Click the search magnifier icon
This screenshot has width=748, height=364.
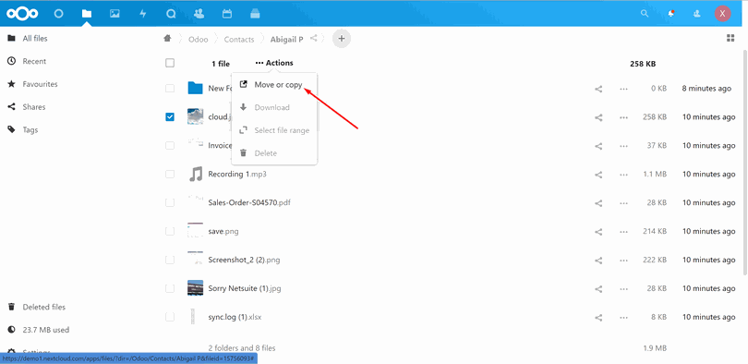(x=645, y=13)
